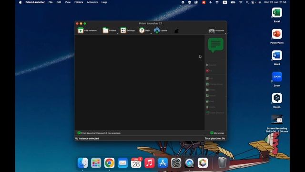Open Finder from the Dock
Image resolution: width=305 pixels, height=172 pixels.
82,163
